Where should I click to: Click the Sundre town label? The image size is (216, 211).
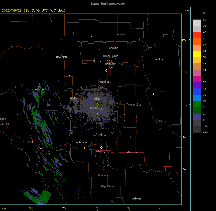pos(73,98)
